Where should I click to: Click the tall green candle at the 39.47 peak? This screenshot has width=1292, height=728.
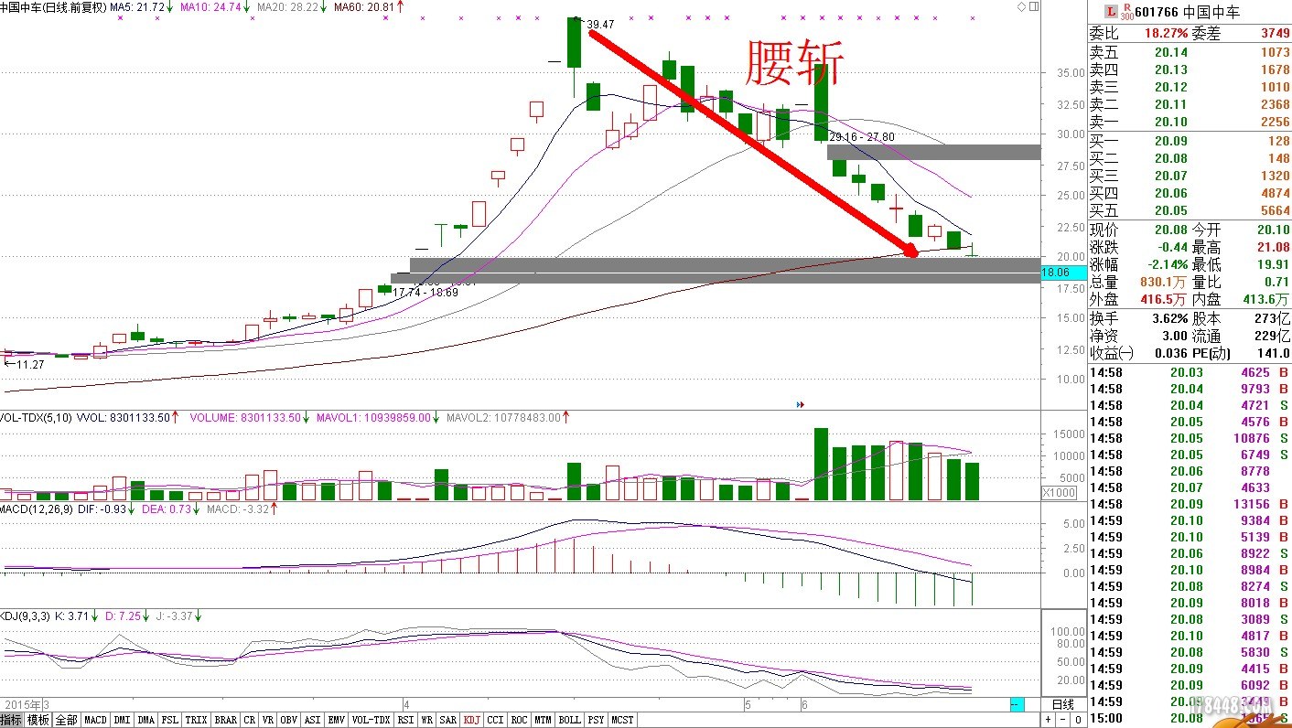[x=574, y=42]
